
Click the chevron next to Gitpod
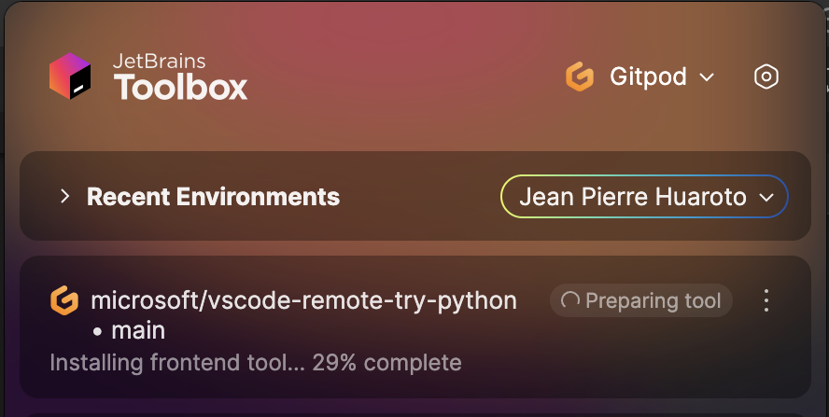pos(707,77)
